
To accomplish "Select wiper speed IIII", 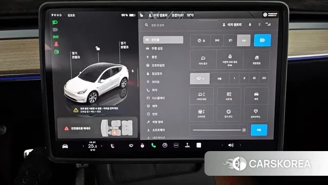I will click(x=264, y=78).
